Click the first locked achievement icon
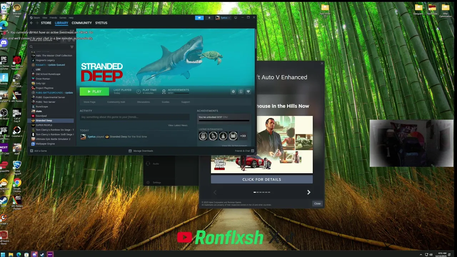Image resolution: width=457 pixels, height=257 pixels. (x=203, y=136)
